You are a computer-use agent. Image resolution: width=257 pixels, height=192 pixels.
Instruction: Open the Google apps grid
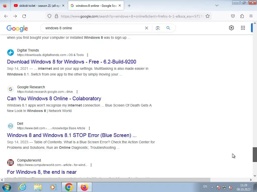pyautogui.click(x=243, y=28)
